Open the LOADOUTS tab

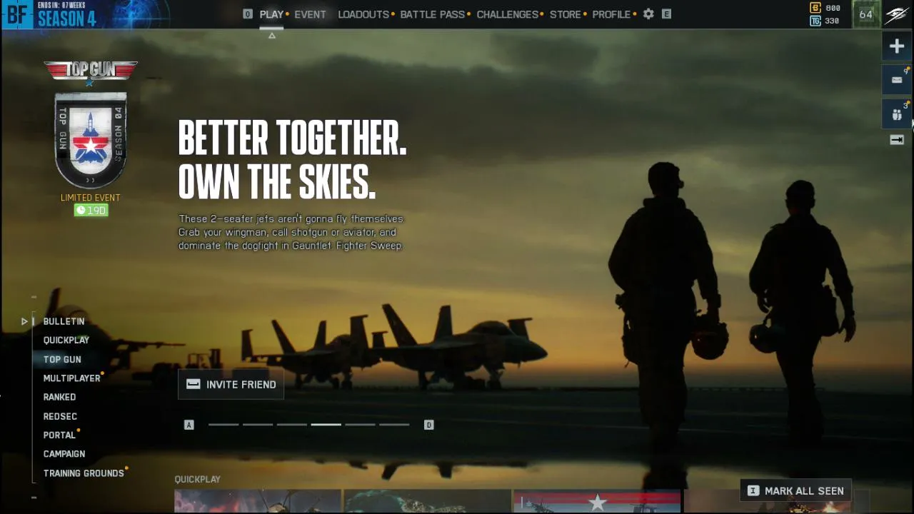363,14
